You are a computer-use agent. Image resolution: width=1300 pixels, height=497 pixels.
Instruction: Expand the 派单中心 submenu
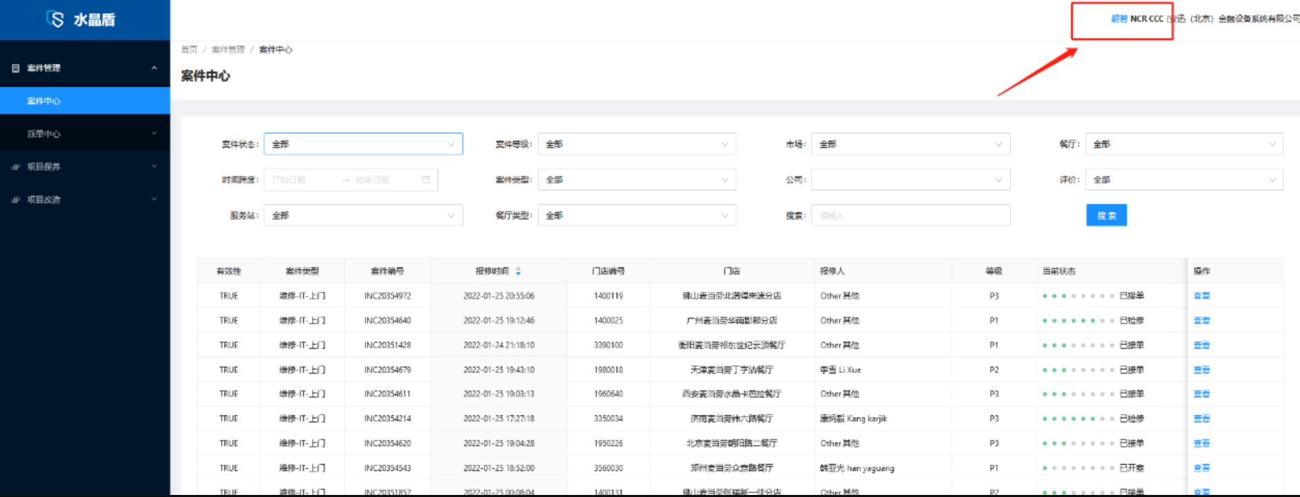click(x=154, y=134)
